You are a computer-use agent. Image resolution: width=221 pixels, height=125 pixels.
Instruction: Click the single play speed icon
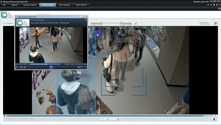[5, 119]
